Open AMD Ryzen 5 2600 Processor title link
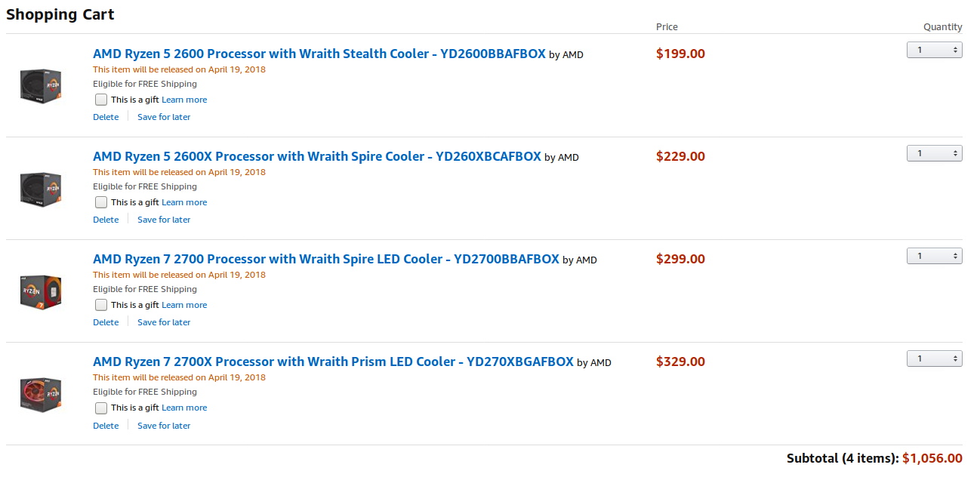Image resolution: width=980 pixels, height=477 pixels. click(x=319, y=54)
